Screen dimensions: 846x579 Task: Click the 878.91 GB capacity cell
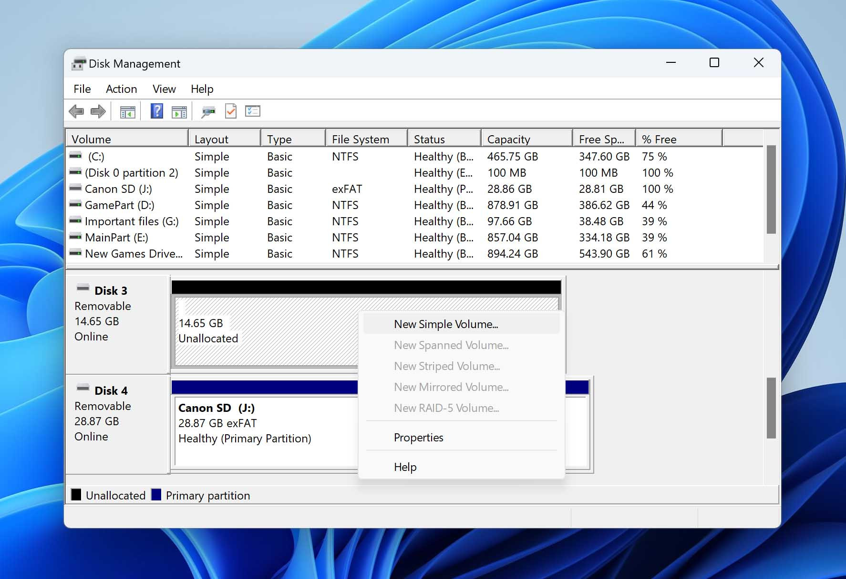(x=513, y=205)
